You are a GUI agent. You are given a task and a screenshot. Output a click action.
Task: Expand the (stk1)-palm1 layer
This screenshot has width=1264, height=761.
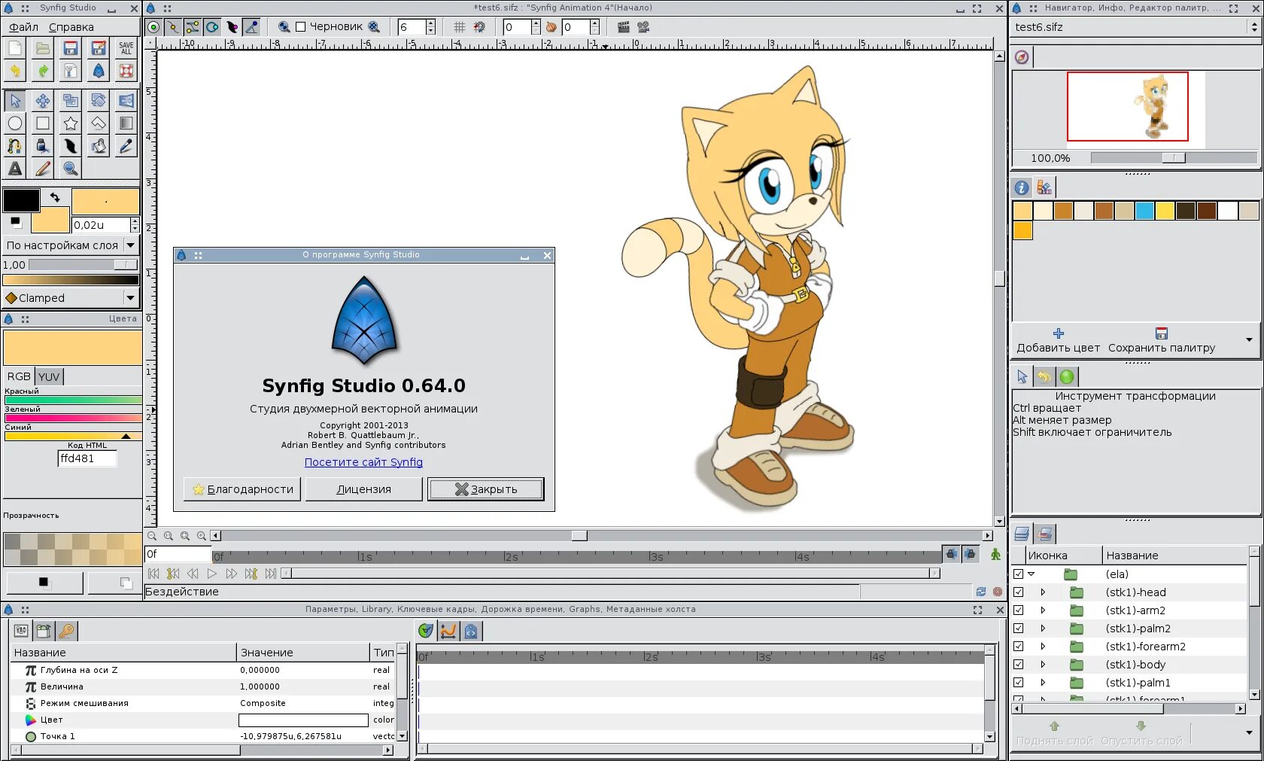1043,682
